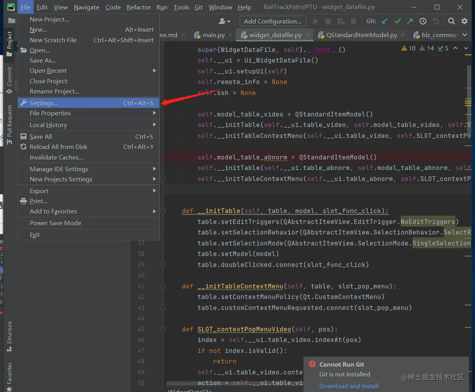Click the PyCharm logo icon
The height and width of the screenshot is (392, 475).
pos(11,7)
